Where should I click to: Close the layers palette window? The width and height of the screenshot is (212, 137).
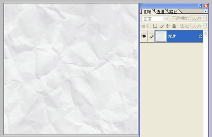[206, 6]
